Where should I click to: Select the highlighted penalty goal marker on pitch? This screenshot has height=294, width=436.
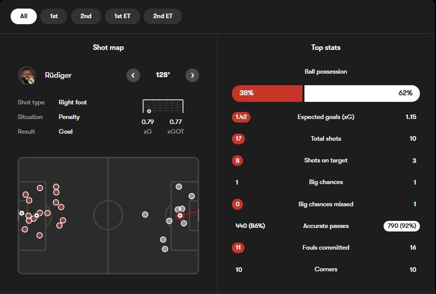pos(180,215)
